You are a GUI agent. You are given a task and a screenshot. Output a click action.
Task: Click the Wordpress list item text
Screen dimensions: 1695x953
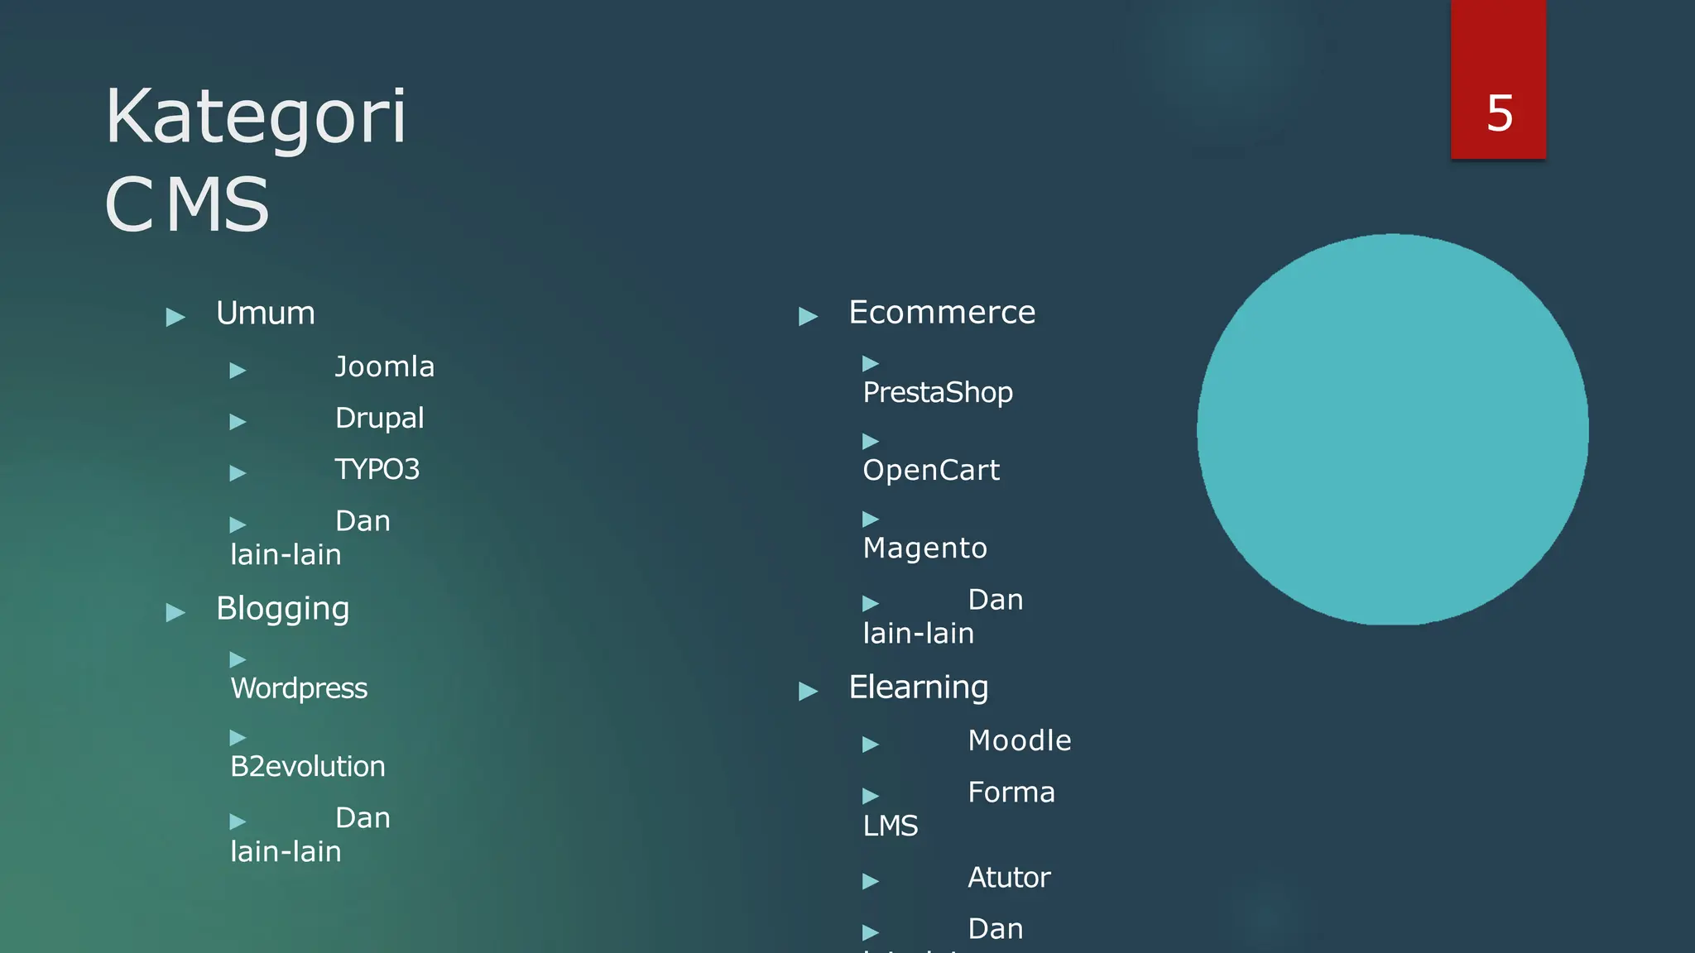coord(299,688)
